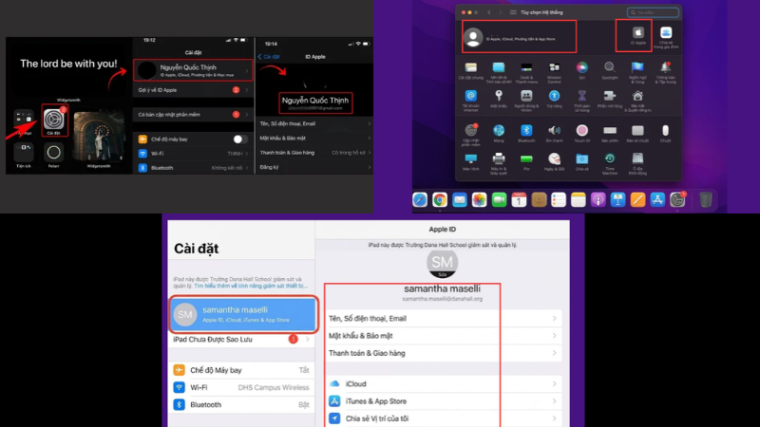
Task: Launch Google Chrome from the Dock
Action: pyautogui.click(x=440, y=199)
